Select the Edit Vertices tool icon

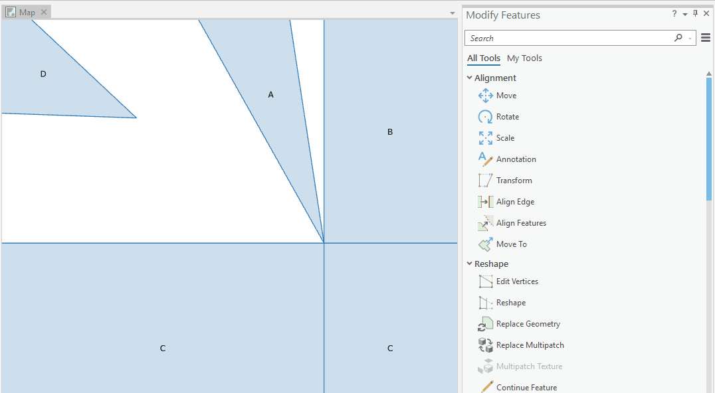tap(485, 281)
